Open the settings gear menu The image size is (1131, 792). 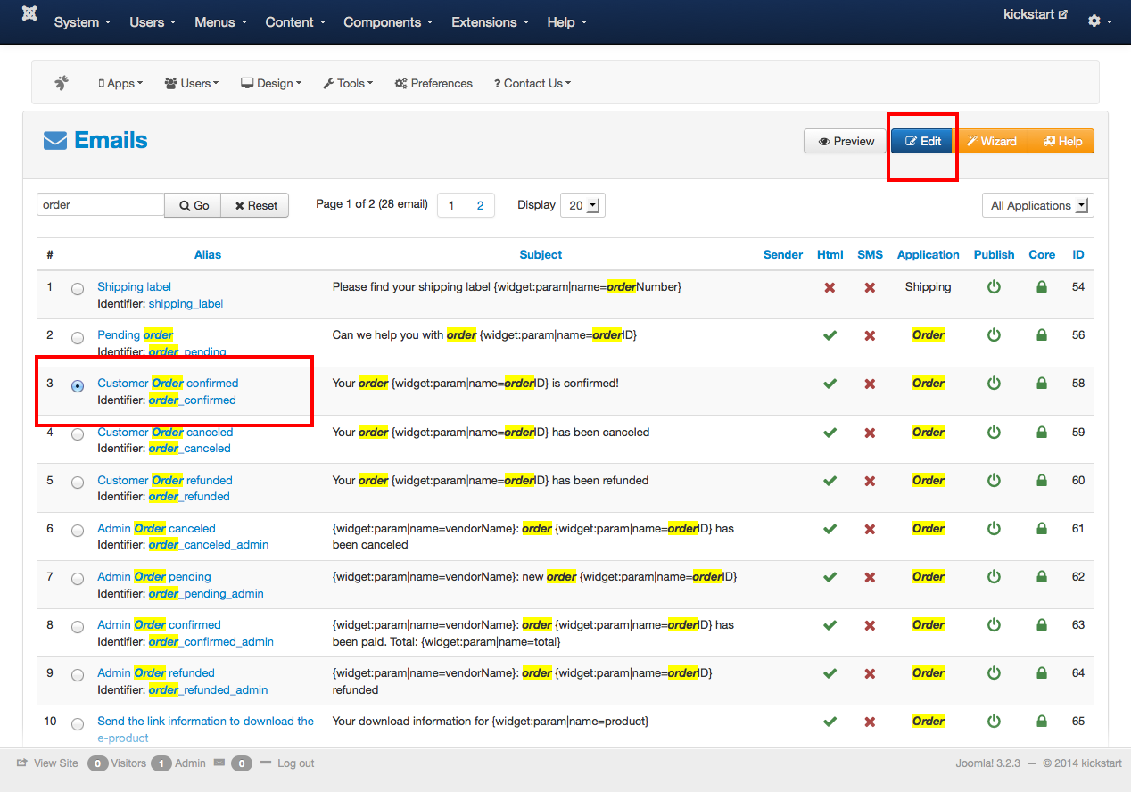tap(1100, 21)
